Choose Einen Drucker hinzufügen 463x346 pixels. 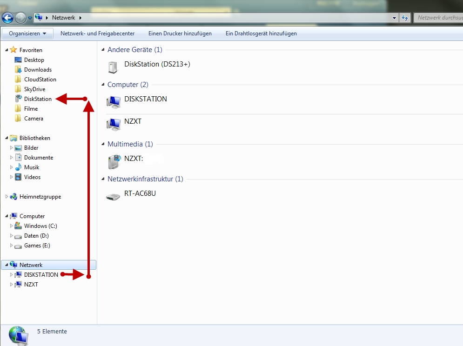[180, 33]
